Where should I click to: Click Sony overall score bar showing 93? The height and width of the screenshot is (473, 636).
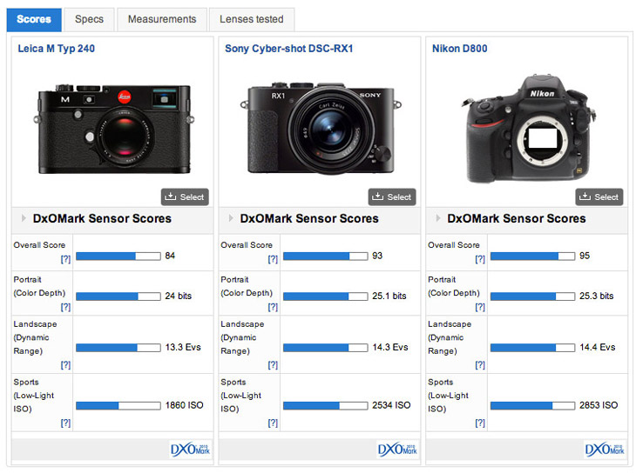click(326, 256)
